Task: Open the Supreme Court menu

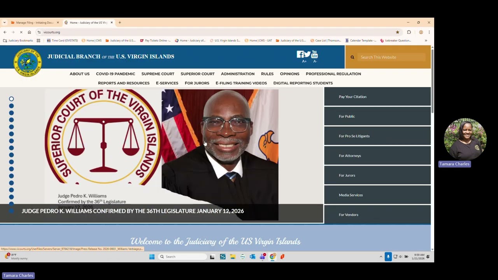Action: [x=158, y=74]
